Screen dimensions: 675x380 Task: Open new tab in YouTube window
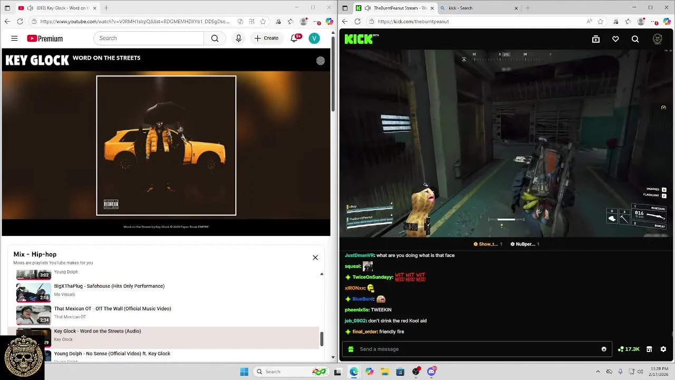pos(107,8)
